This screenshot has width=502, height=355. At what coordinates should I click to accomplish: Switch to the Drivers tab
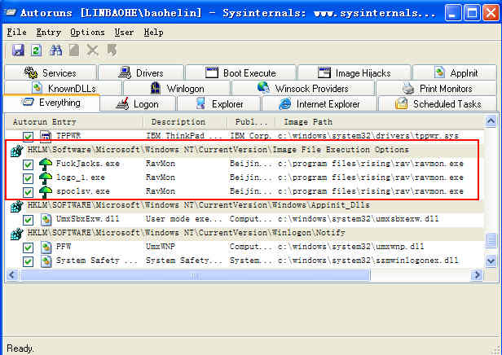coord(141,72)
